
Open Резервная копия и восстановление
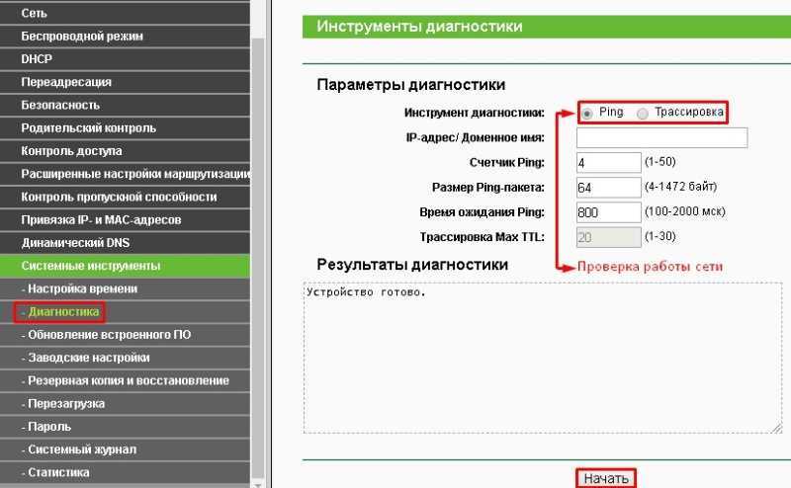point(125,380)
